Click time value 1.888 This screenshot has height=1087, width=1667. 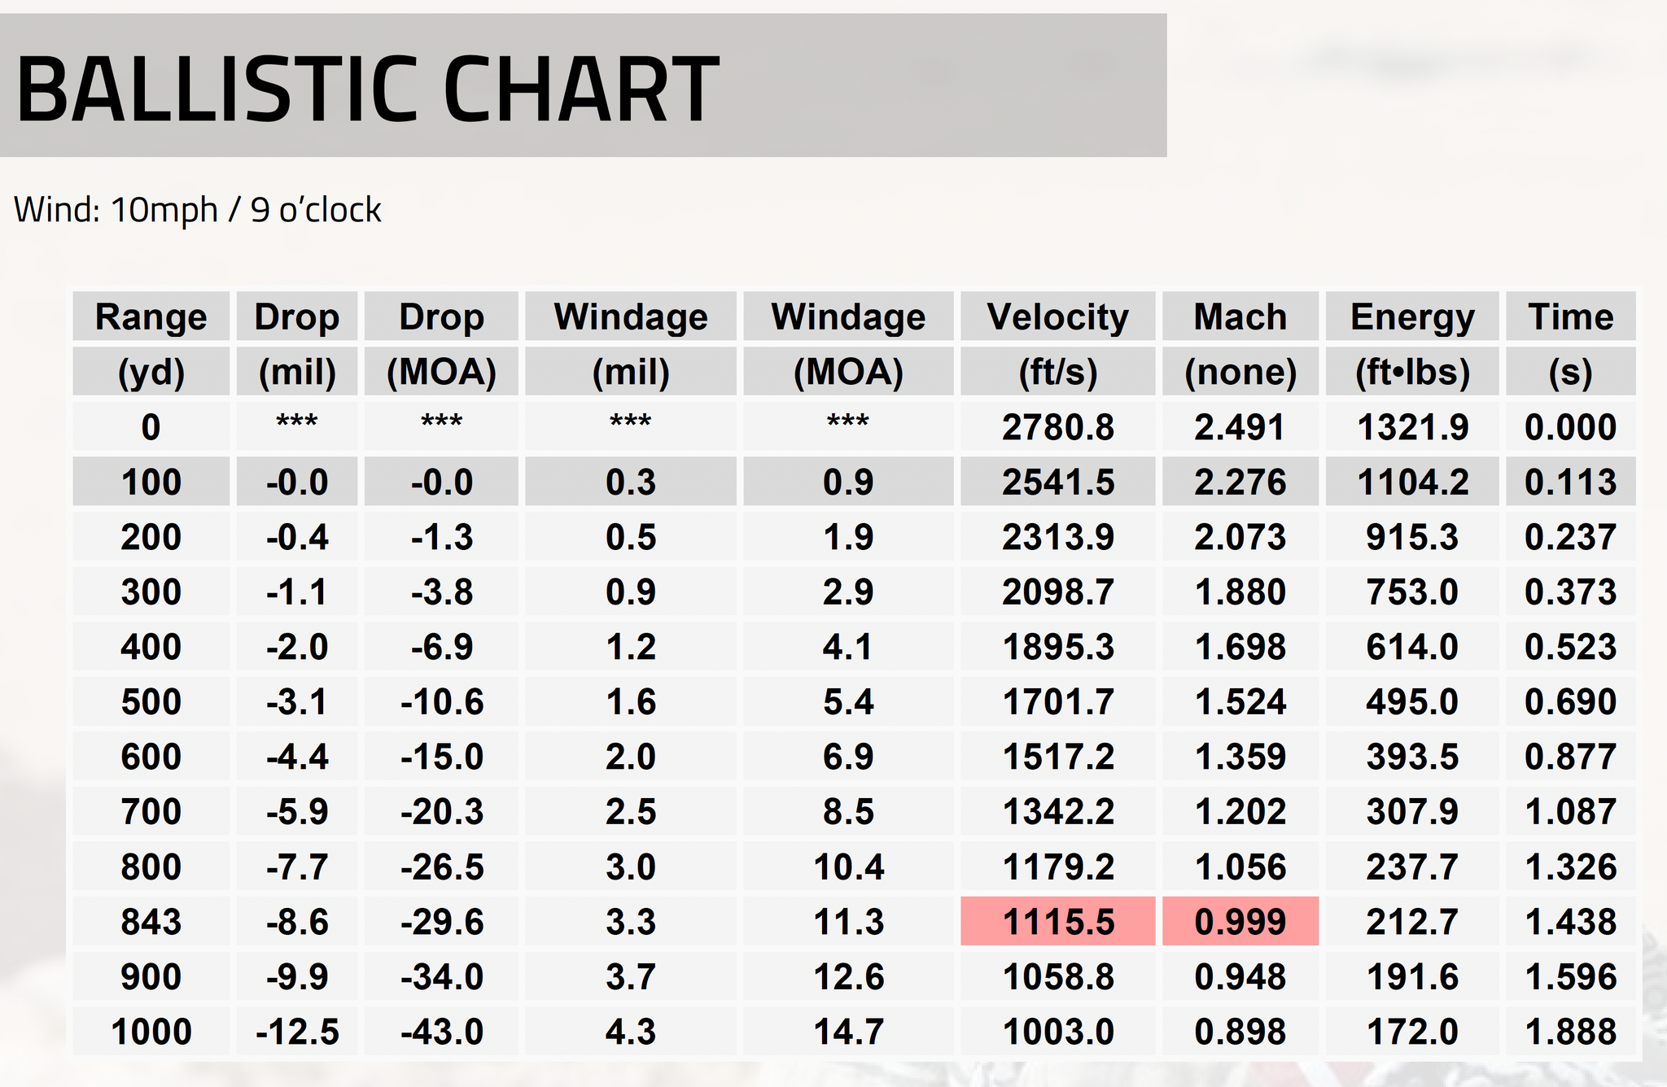pyautogui.click(x=1570, y=1032)
